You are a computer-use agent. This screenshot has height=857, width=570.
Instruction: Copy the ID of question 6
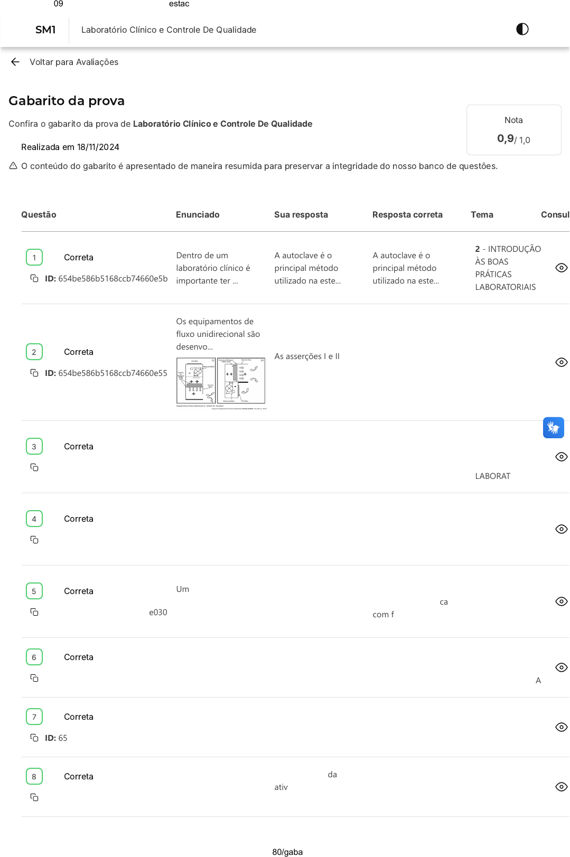[x=34, y=678]
